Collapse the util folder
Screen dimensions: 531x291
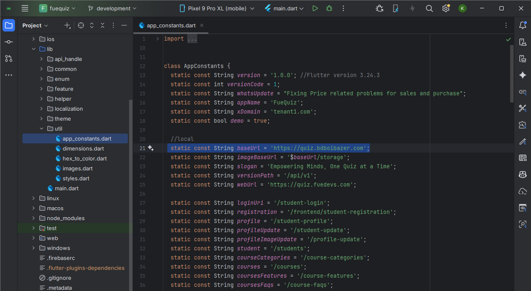[x=42, y=129]
